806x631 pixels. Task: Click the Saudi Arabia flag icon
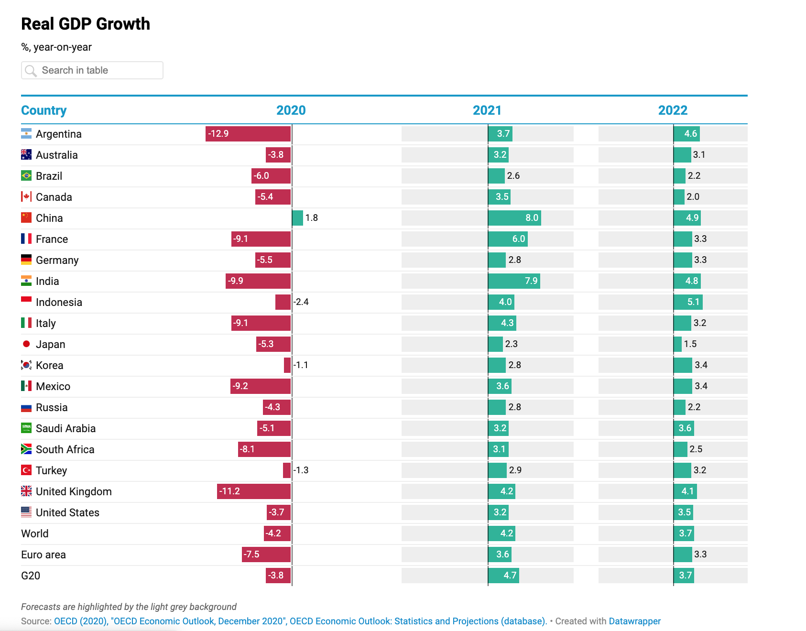[x=26, y=428]
